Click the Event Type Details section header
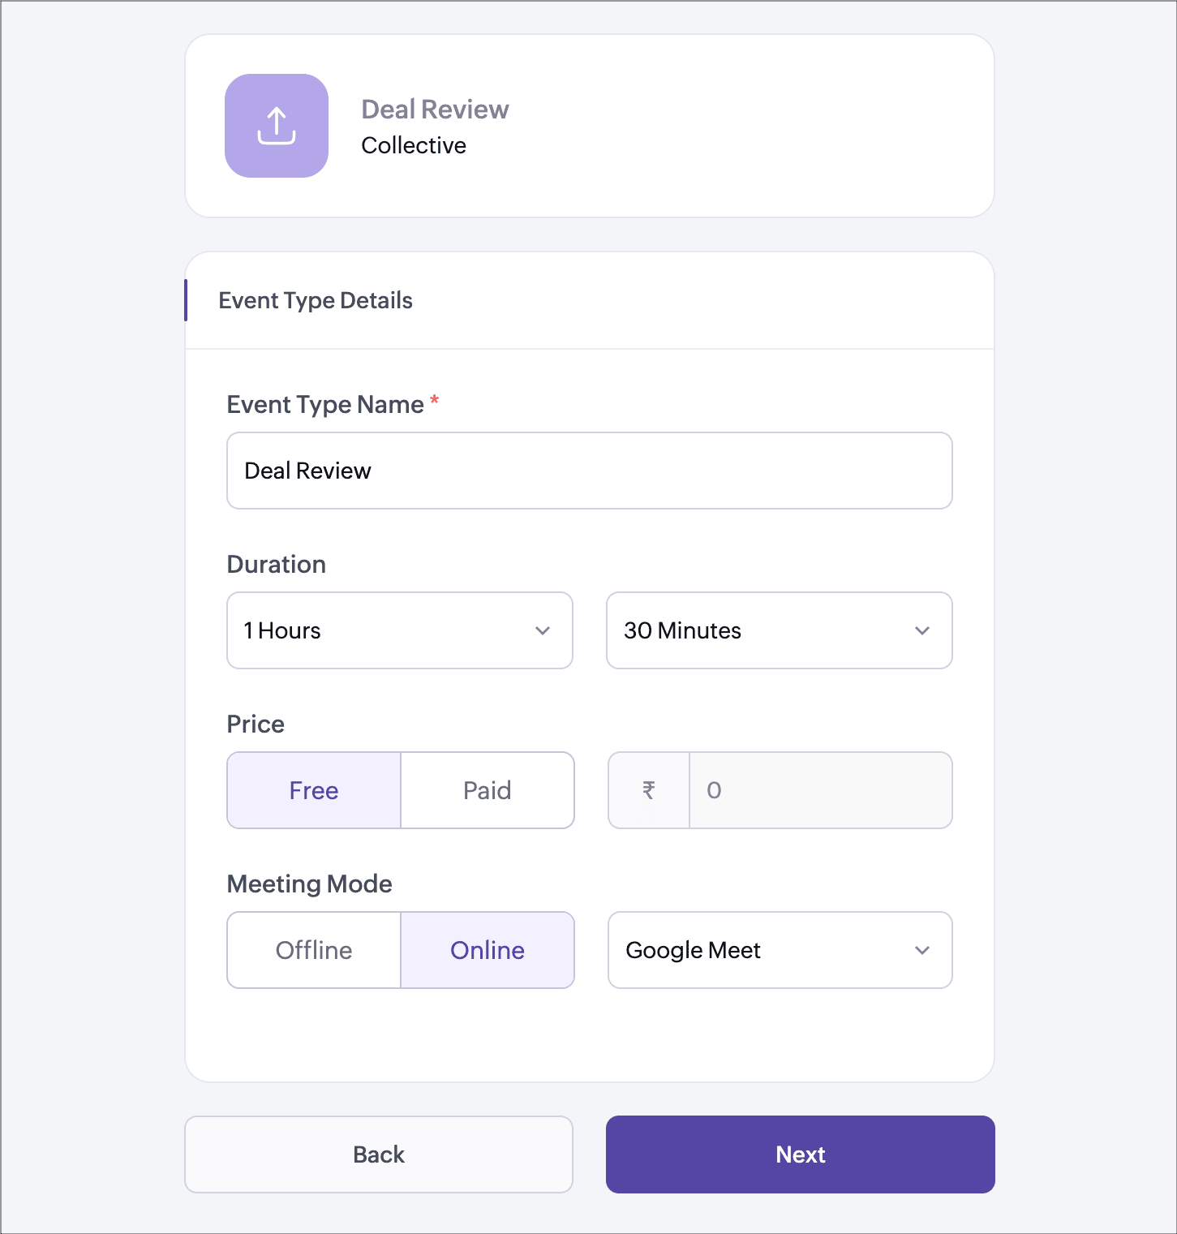Image resolution: width=1177 pixels, height=1234 pixels. coord(316,301)
